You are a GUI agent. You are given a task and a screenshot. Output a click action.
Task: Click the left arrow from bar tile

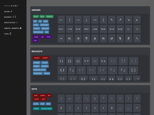112,29
